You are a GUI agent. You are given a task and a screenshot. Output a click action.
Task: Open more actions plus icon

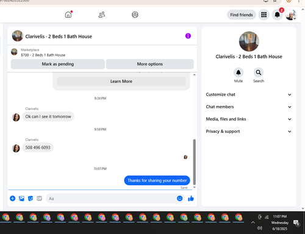click(x=13, y=199)
